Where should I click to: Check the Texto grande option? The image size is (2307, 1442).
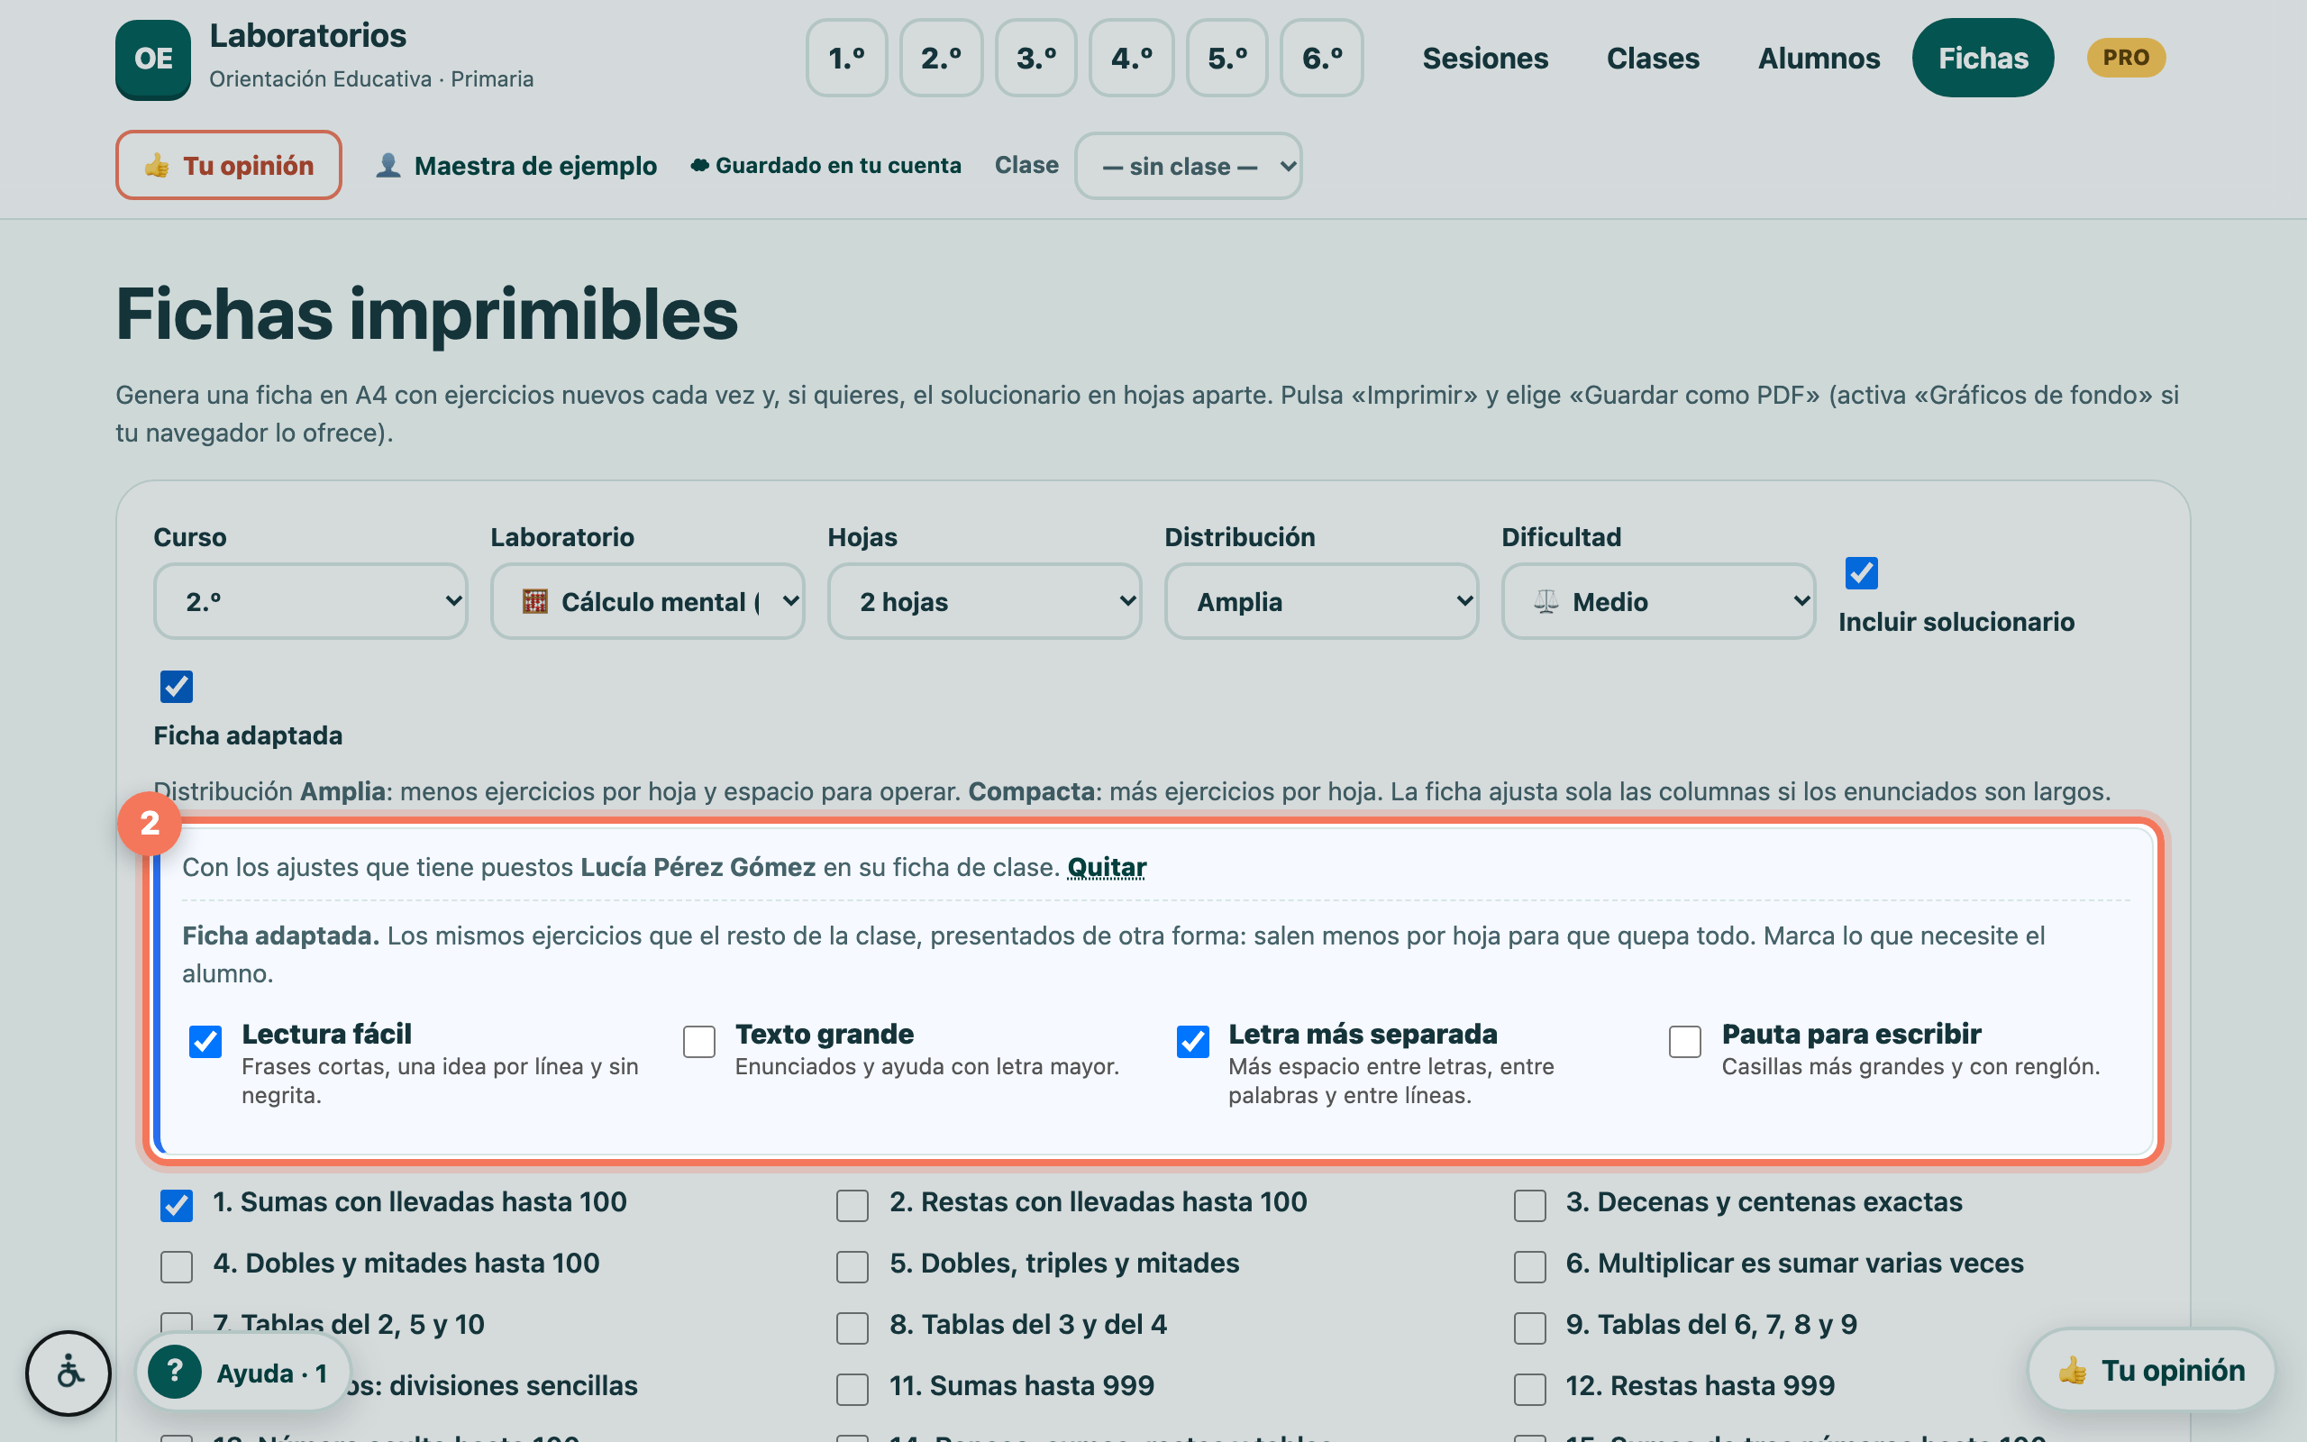click(x=698, y=1042)
